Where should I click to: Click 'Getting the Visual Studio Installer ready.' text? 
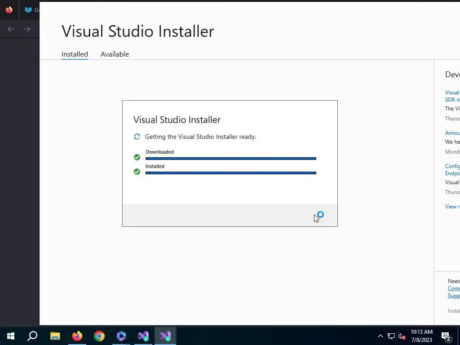[200, 137]
